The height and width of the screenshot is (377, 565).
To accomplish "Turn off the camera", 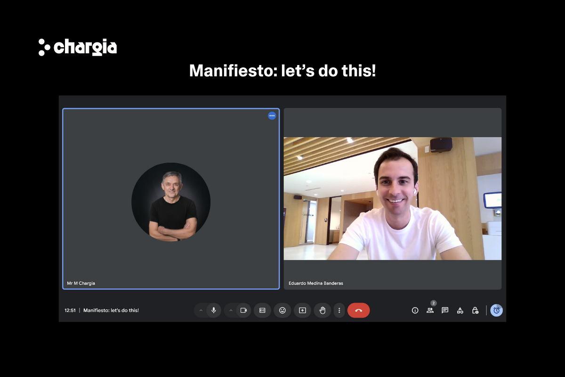I will coord(244,310).
